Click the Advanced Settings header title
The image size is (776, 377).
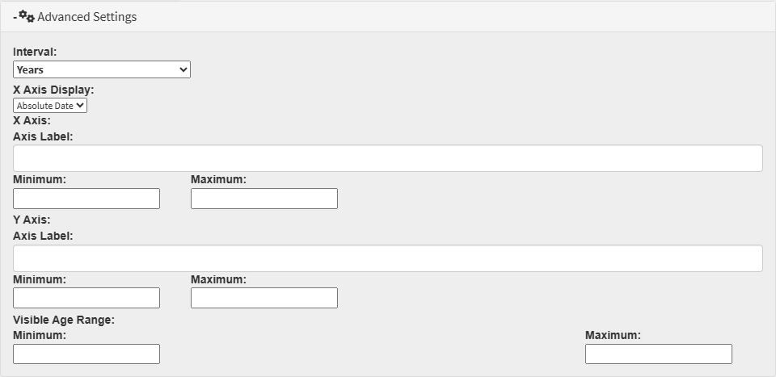[86, 17]
